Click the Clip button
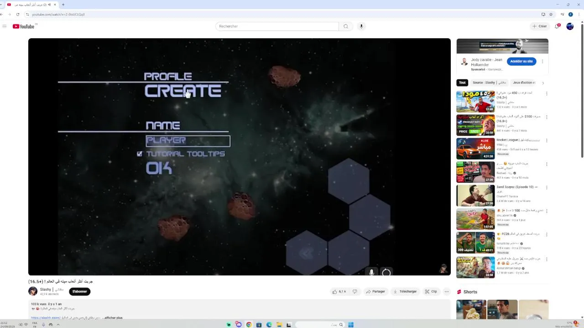The height and width of the screenshot is (328, 584). pos(431,292)
